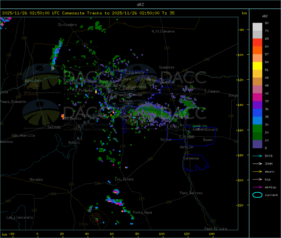Click the cyan current ellipse icon
Viewport: 281px width, 238px height.
pyautogui.click(x=257, y=195)
